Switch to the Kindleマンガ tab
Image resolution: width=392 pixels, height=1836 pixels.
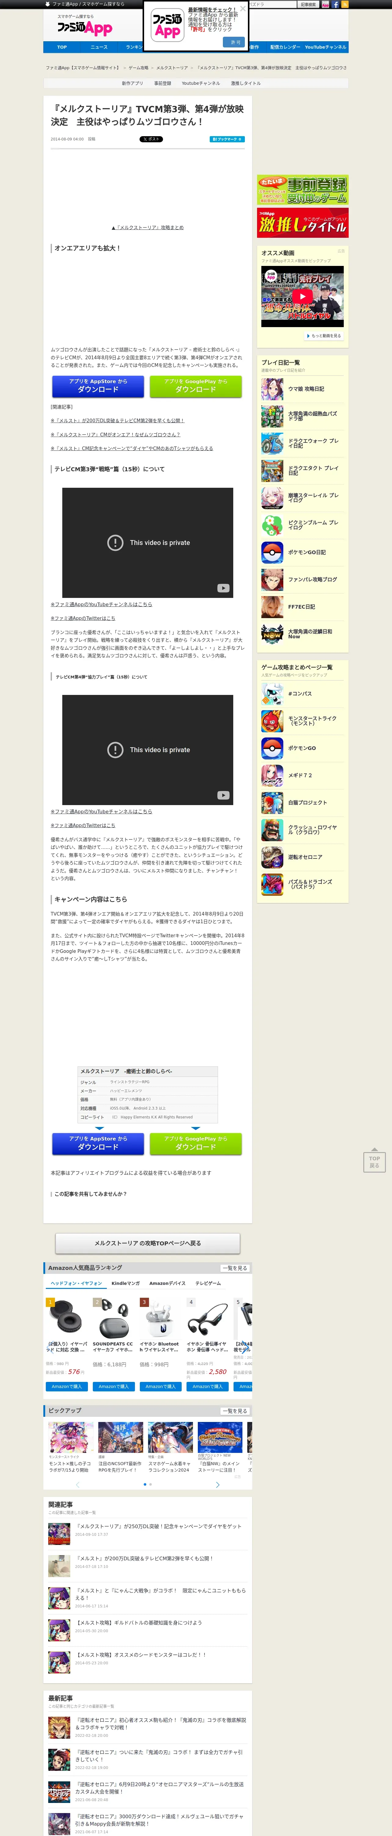click(126, 1283)
